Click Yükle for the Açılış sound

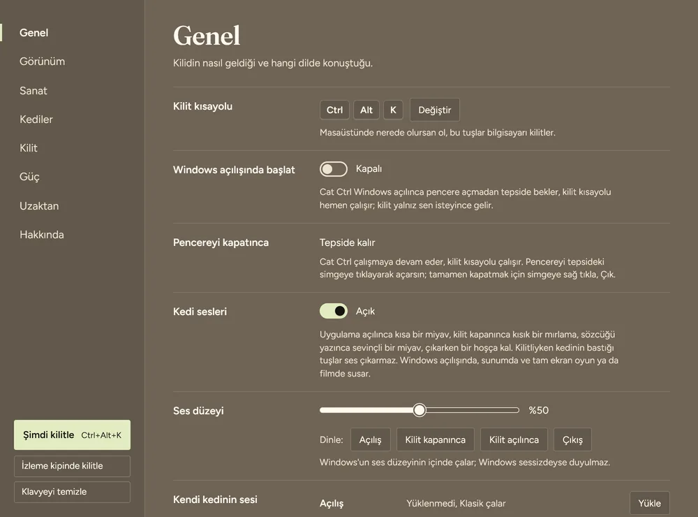(649, 503)
